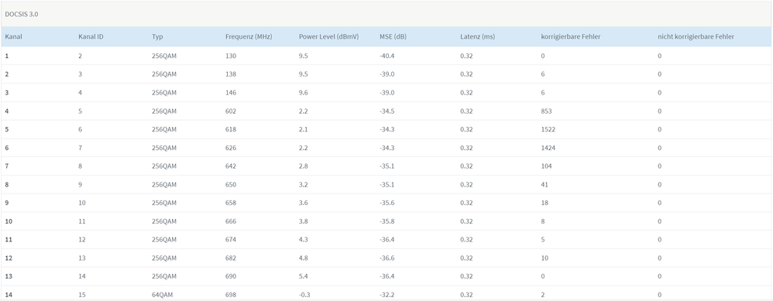This screenshot has width=773, height=301.
Task: Click the Latenz (ms) column header
Action: click(x=477, y=37)
